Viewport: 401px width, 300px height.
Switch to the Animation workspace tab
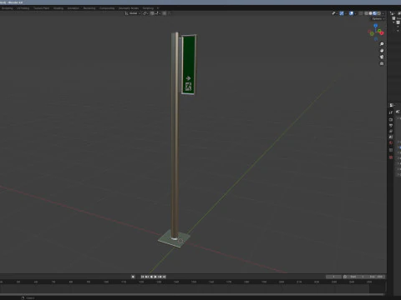(73, 8)
